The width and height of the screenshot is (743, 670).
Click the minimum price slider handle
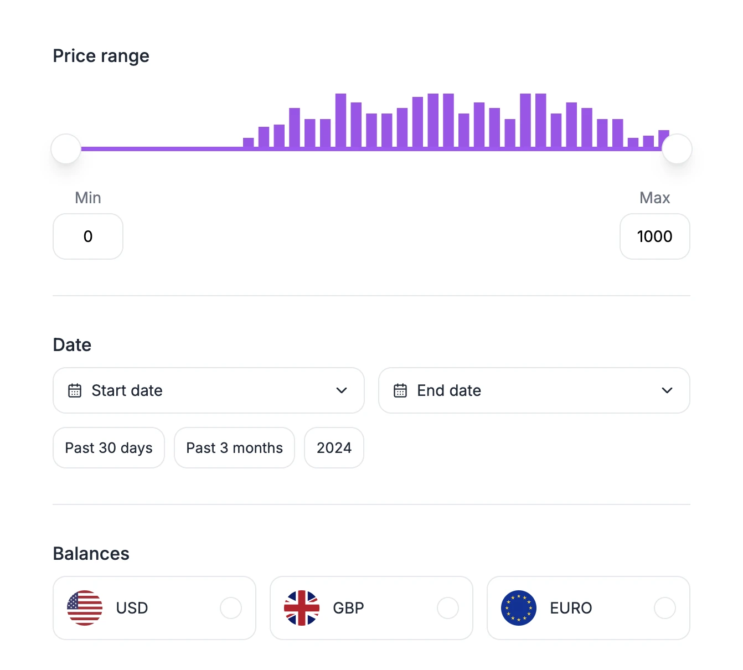(x=66, y=148)
